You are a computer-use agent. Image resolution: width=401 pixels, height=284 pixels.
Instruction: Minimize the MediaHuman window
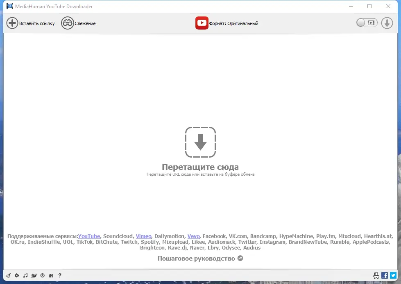tap(351, 6)
